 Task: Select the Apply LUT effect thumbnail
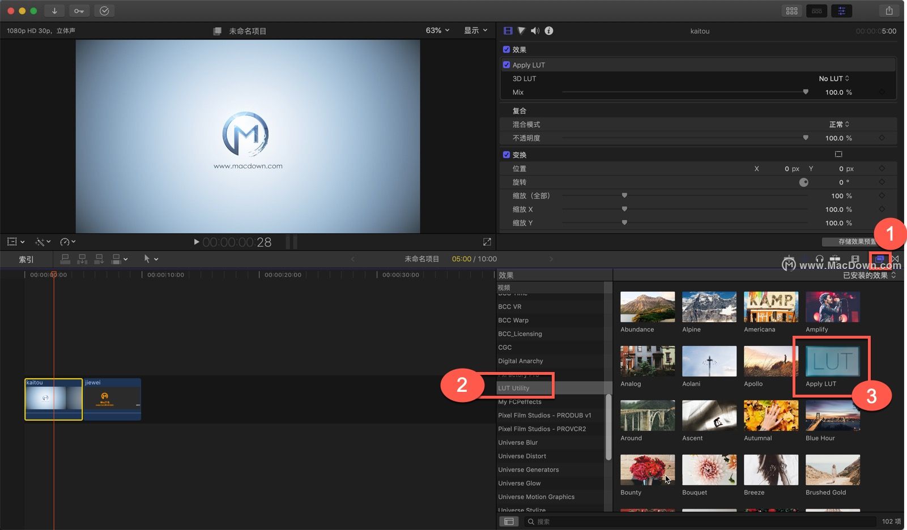point(832,361)
